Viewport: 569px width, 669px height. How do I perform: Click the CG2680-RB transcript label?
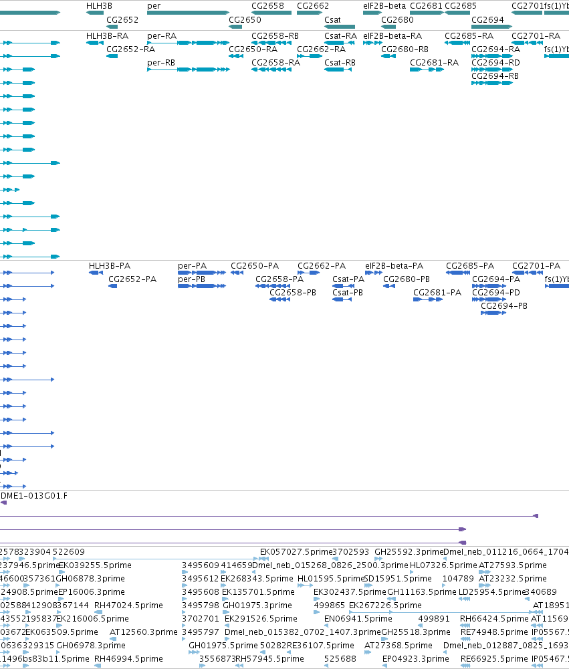tap(405, 49)
